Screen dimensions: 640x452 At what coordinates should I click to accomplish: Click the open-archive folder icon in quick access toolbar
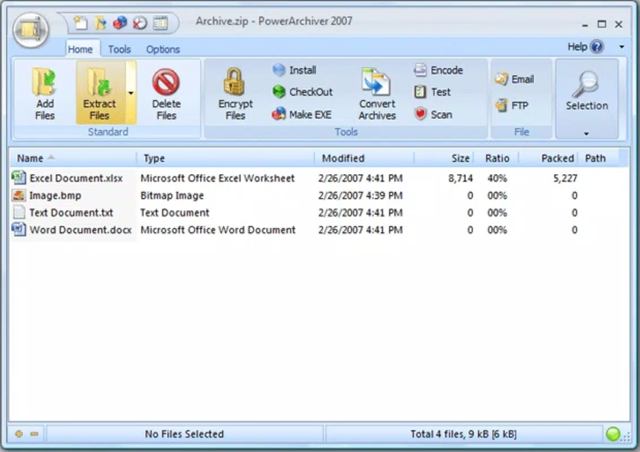click(101, 23)
